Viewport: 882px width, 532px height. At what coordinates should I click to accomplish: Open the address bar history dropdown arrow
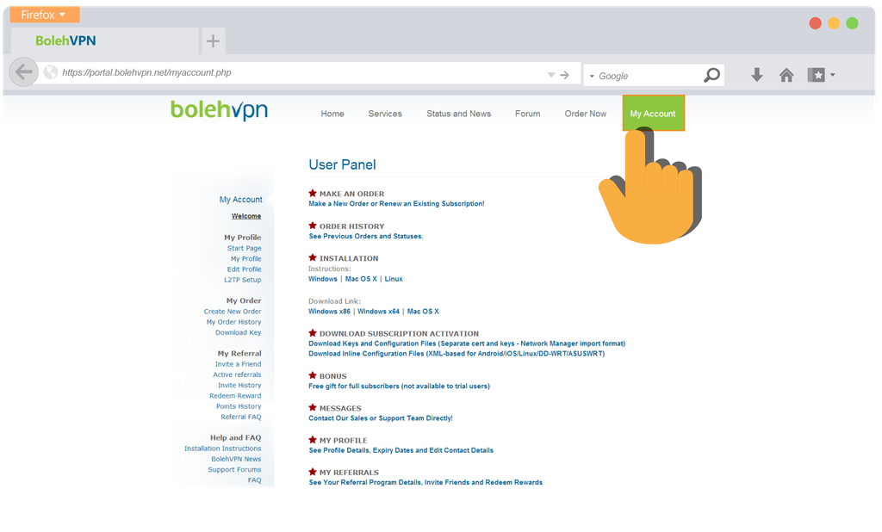[551, 75]
